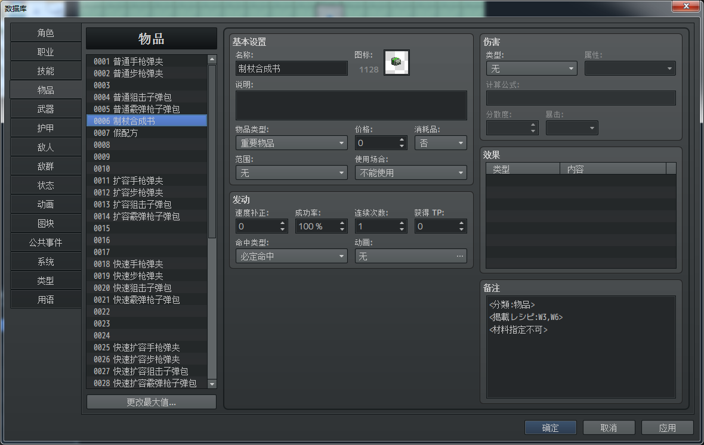This screenshot has width=704, height=445.
Task: Open the damage 类型 dropdown
Action: (532, 69)
